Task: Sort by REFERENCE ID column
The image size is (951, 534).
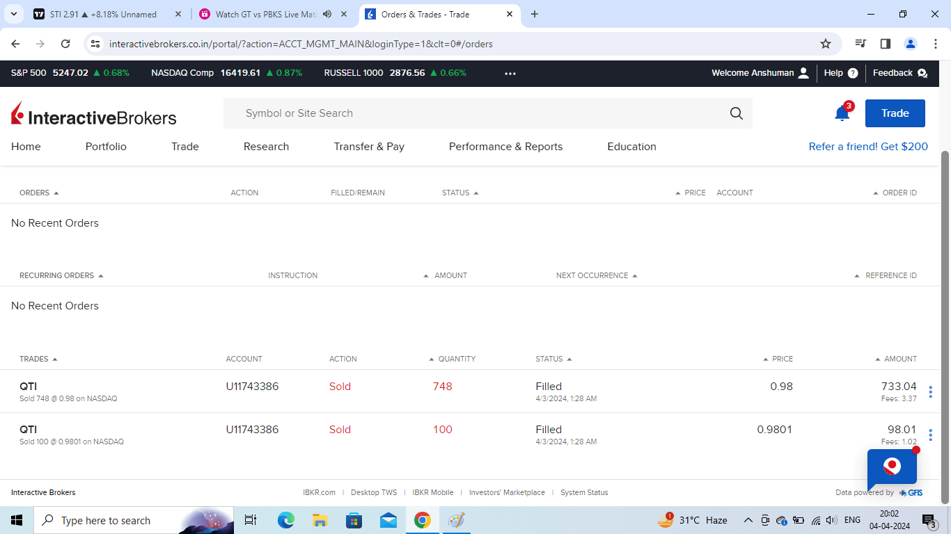Action: (x=886, y=275)
